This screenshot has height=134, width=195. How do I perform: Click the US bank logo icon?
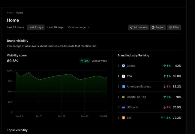pos(123,107)
